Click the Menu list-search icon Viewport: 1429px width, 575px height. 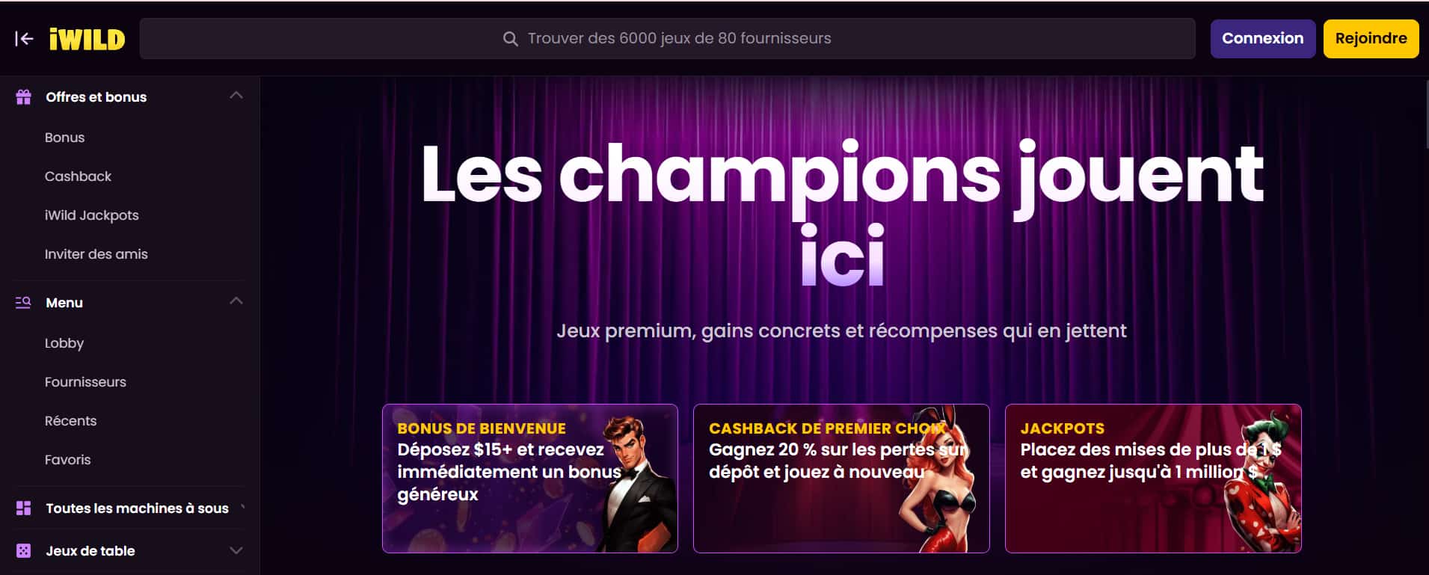click(x=24, y=303)
